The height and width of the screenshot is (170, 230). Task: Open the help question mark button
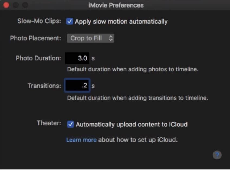(x=217, y=155)
